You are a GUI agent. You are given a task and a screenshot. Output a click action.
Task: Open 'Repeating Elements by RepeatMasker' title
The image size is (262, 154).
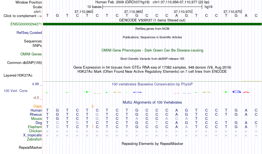153,144
